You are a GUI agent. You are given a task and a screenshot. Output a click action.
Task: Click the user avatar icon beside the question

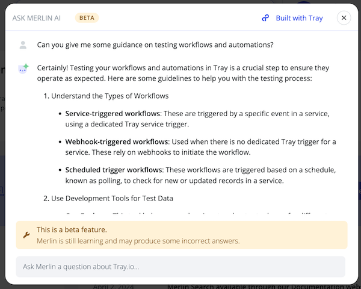point(23,45)
